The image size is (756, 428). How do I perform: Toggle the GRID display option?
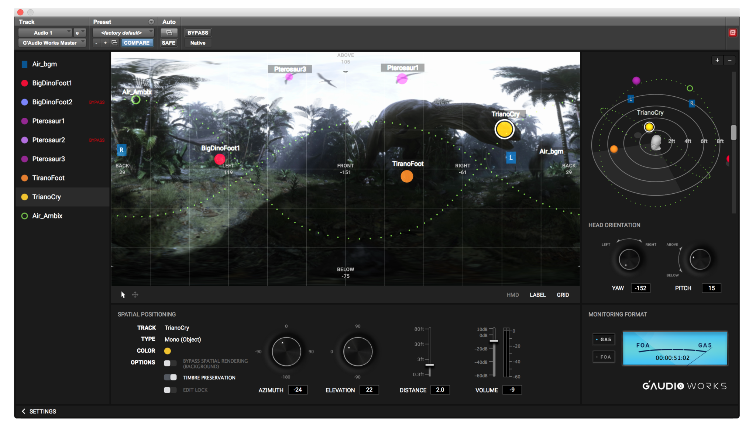[x=563, y=295]
